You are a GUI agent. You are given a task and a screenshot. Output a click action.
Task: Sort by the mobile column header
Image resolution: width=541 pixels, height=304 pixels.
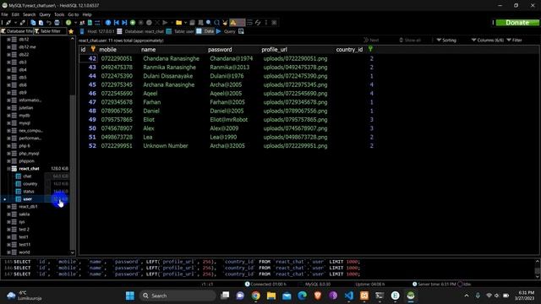[108, 50]
